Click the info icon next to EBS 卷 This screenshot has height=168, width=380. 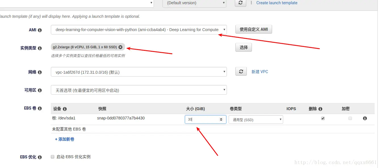pos(40,108)
